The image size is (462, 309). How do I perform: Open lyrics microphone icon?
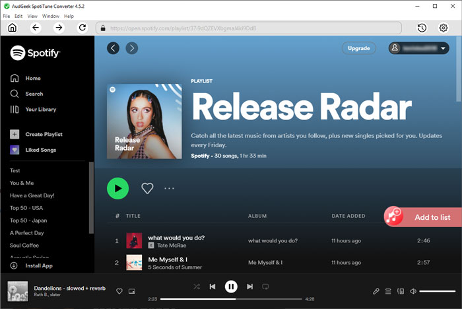[x=376, y=291]
